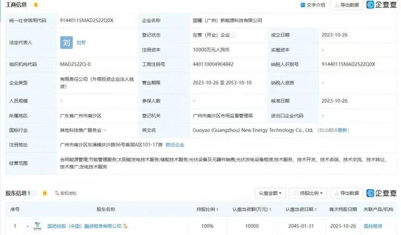Select the 100% shareholding cell
The height and width of the screenshot is (235, 401).
click(207, 226)
